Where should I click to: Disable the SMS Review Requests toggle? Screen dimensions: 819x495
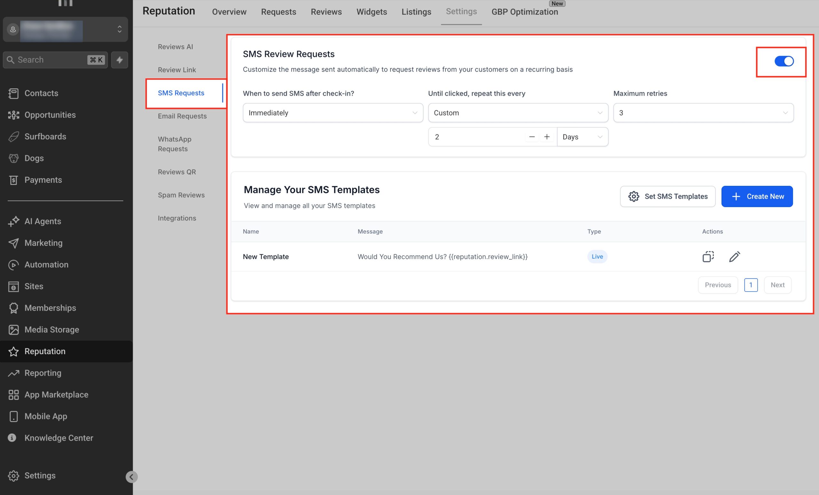click(784, 61)
